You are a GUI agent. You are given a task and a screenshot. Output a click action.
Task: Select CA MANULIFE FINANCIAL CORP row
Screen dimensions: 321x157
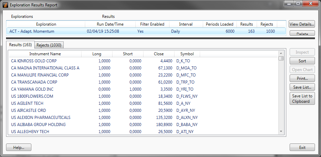pos(143,75)
